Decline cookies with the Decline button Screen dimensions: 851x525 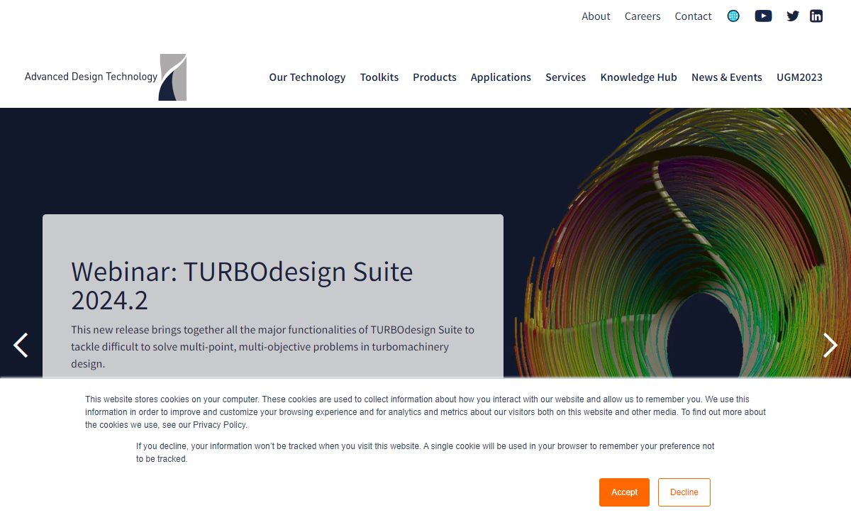(684, 492)
